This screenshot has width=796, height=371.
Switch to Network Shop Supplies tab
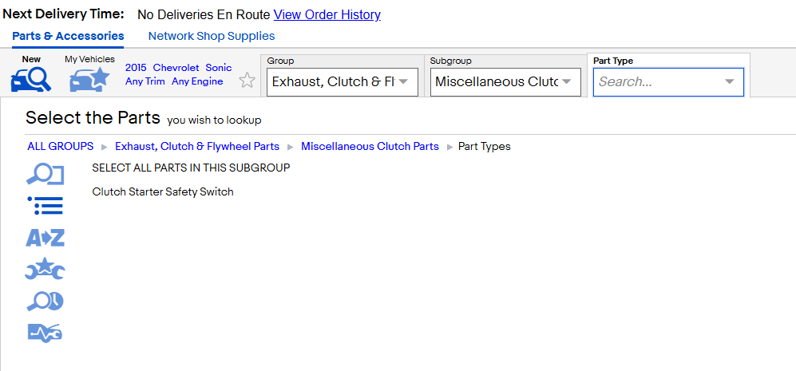pos(212,36)
